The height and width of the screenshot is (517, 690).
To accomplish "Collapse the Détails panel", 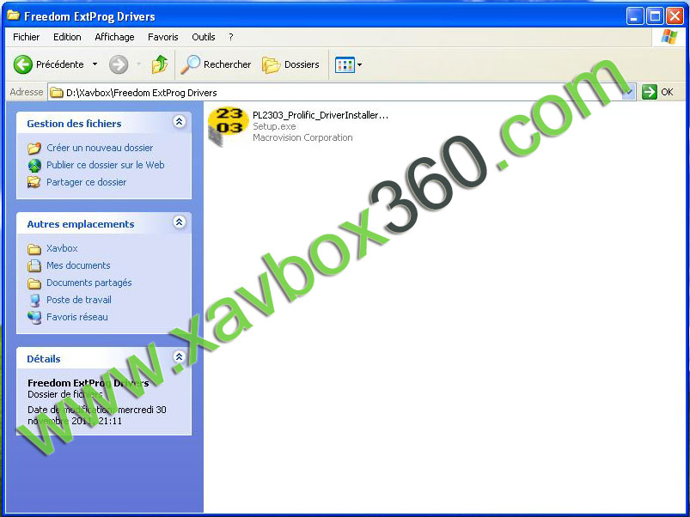I will pyautogui.click(x=179, y=356).
